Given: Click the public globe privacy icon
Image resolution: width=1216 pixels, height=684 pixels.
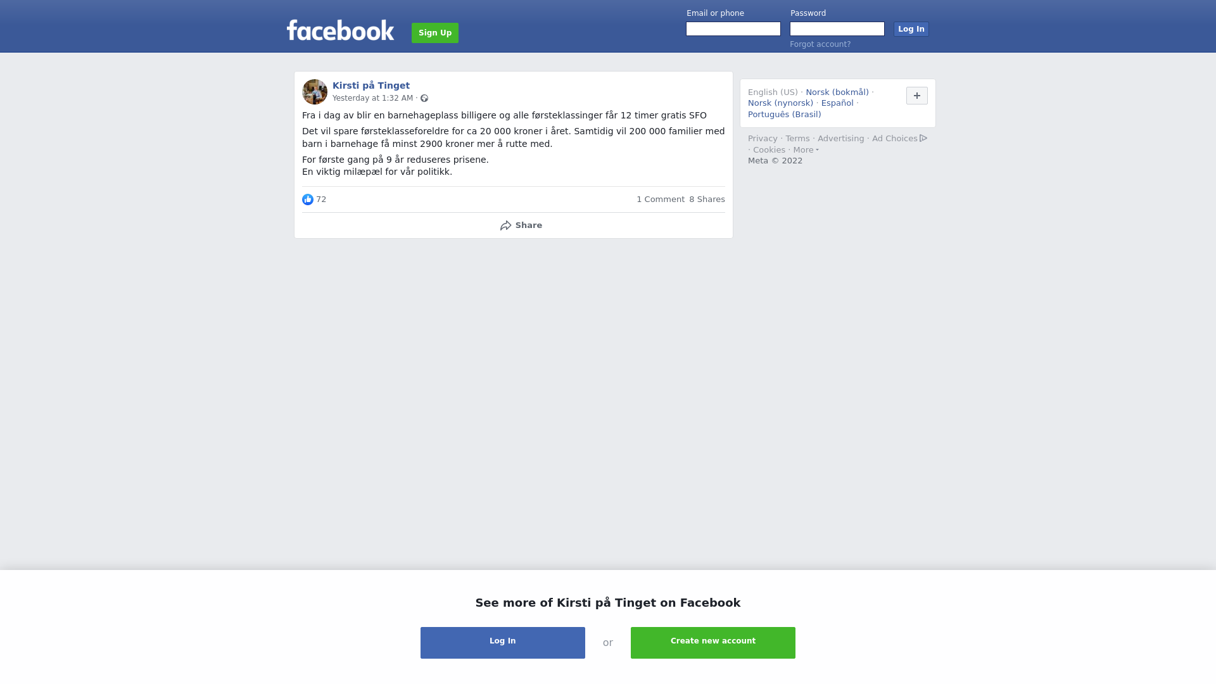Looking at the screenshot, I should [424, 98].
